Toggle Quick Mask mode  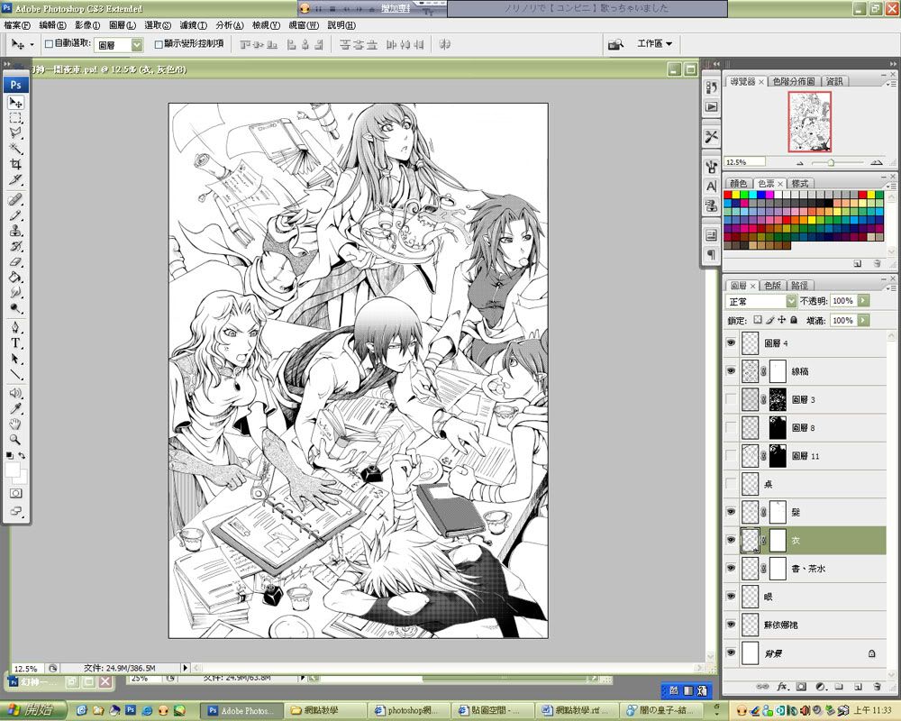tap(15, 493)
